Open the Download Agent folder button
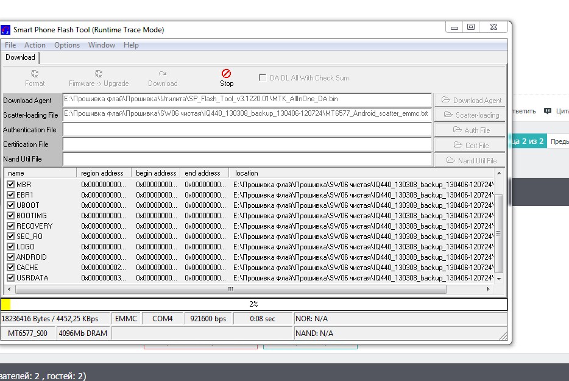Viewport: 569px width, 381px height. tap(471, 100)
